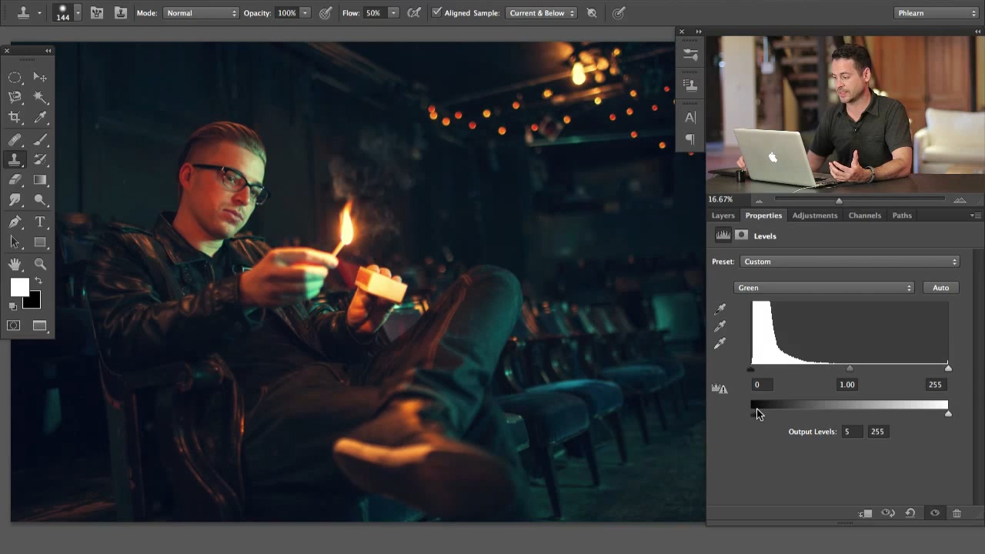985x554 pixels.
Task: Select the Brush tool
Action: point(40,140)
